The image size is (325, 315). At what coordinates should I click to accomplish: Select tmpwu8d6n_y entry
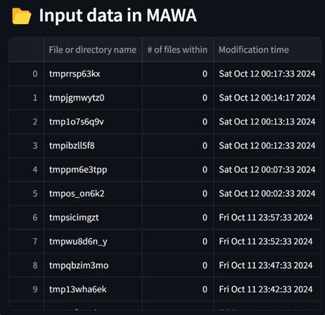[93, 242]
